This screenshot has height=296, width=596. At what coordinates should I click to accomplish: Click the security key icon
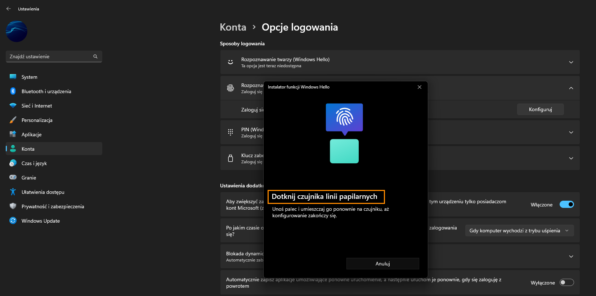[230, 158]
